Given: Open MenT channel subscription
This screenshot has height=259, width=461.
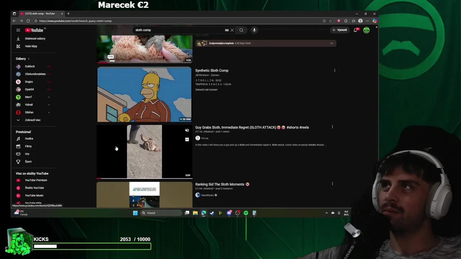Looking at the screenshot, I should click(x=28, y=97).
